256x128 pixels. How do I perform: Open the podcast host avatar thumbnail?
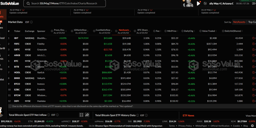coord(188,4)
